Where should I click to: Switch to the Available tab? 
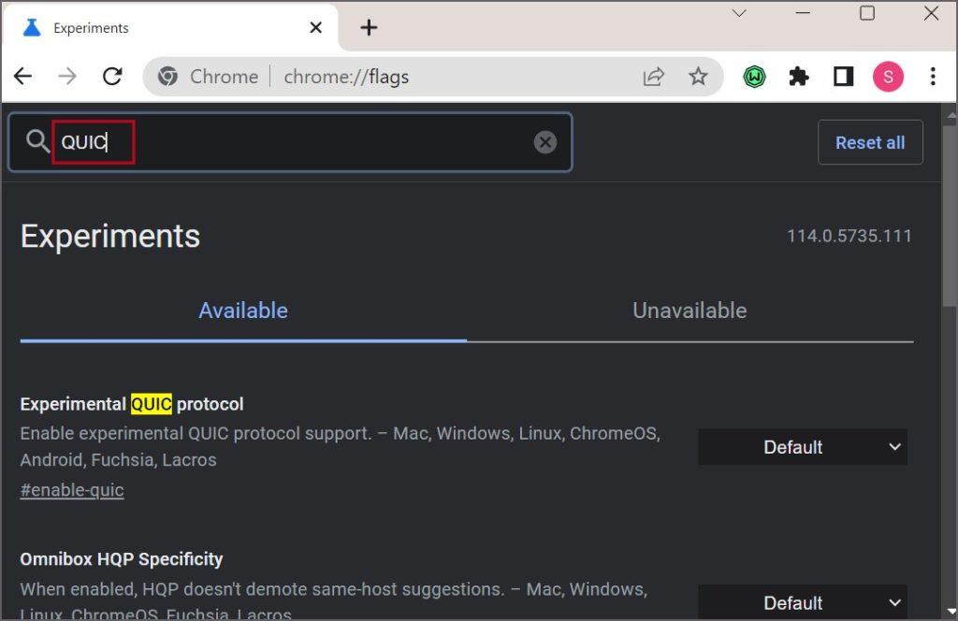coord(243,310)
